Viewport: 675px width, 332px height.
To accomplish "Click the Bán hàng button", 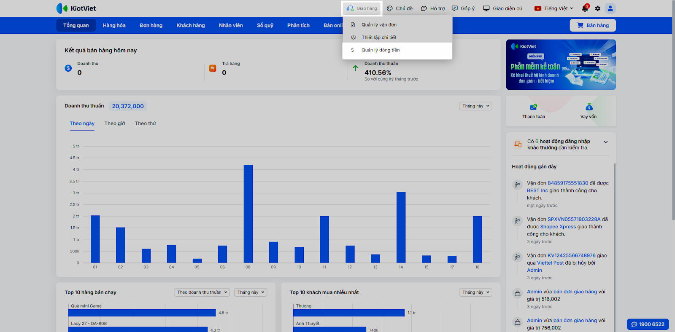I will (593, 25).
